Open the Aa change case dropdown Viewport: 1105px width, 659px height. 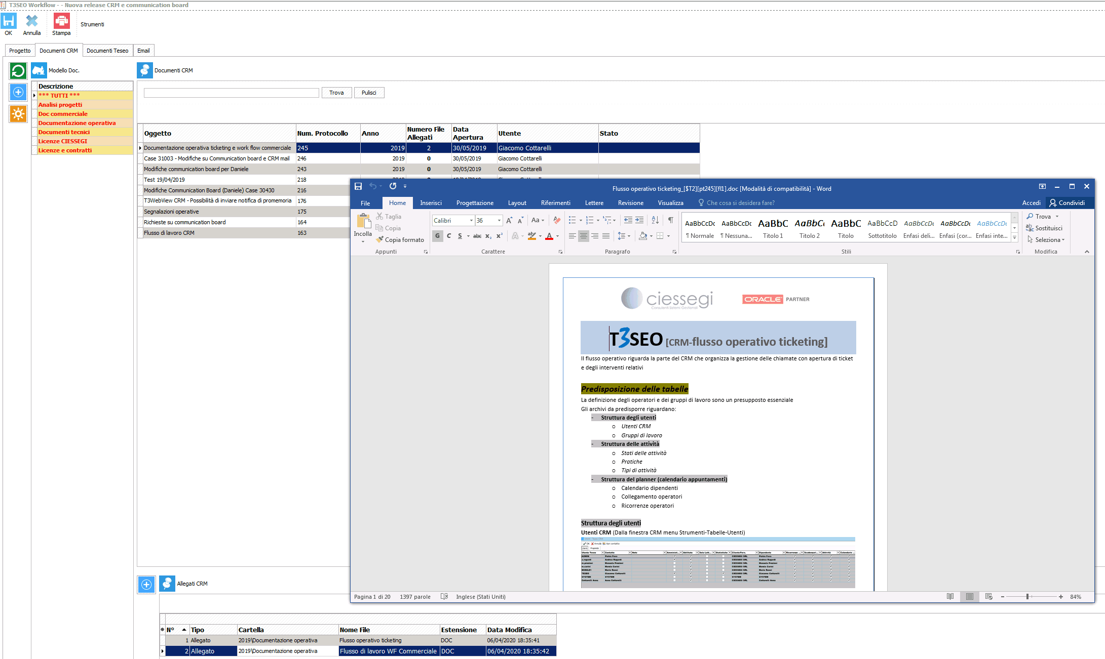pyautogui.click(x=538, y=220)
